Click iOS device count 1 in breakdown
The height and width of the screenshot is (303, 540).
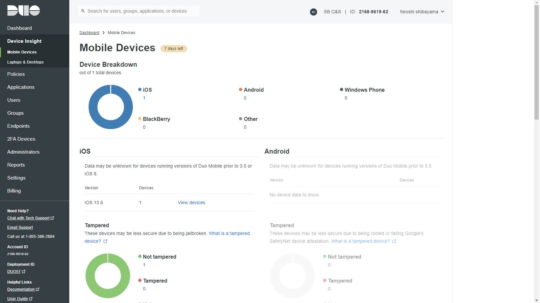144,98
